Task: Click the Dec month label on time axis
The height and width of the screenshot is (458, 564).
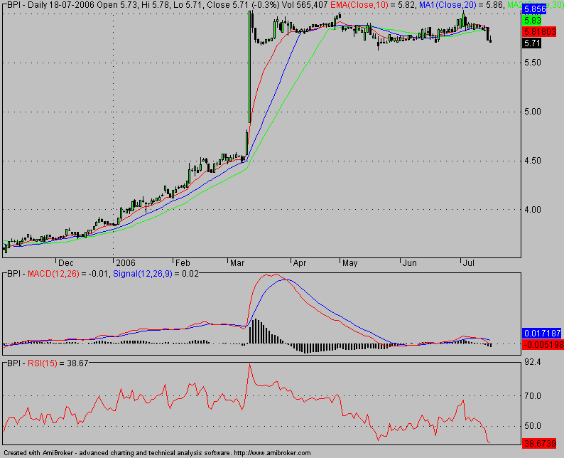Action: [66, 263]
